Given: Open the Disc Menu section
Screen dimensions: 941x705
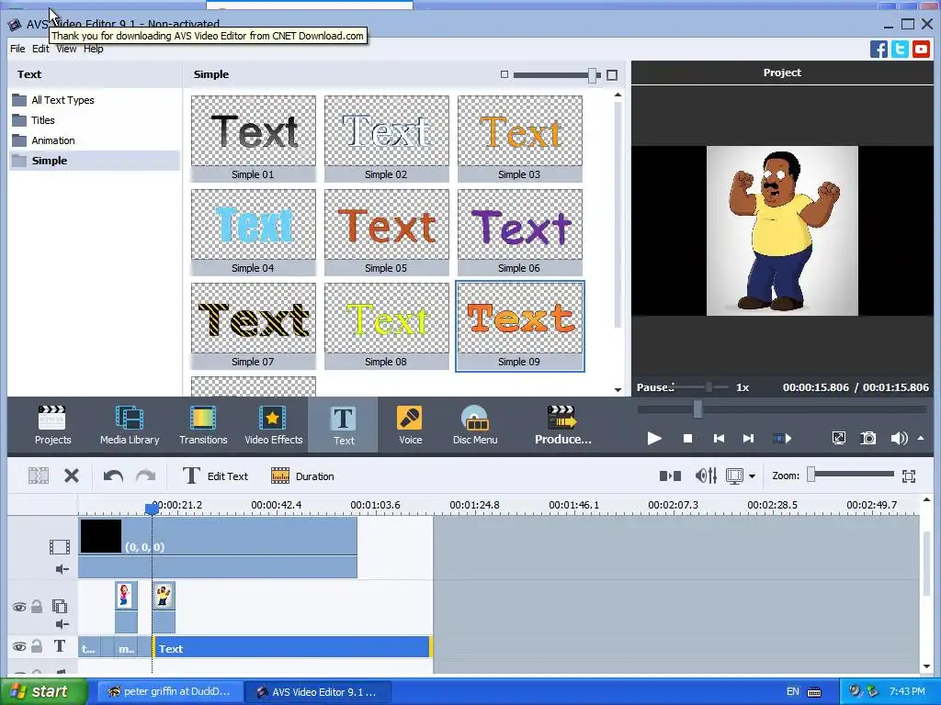Looking at the screenshot, I should pyautogui.click(x=475, y=425).
